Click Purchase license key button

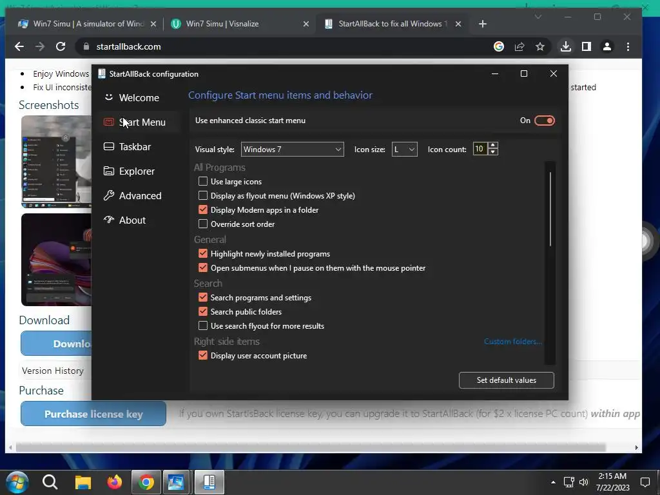point(93,414)
